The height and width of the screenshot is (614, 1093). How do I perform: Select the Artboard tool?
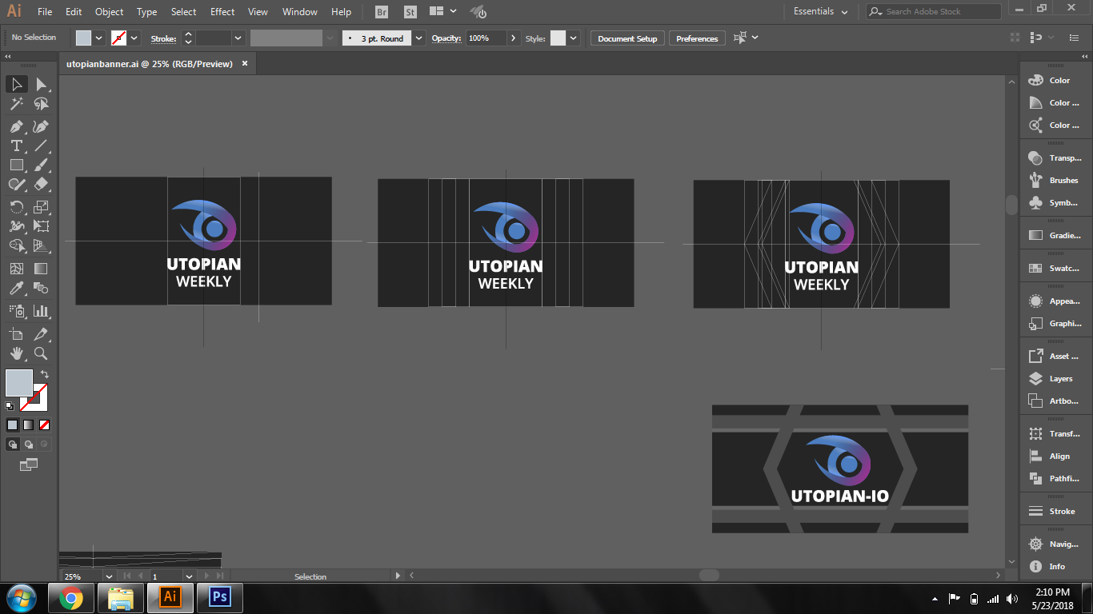(x=17, y=333)
